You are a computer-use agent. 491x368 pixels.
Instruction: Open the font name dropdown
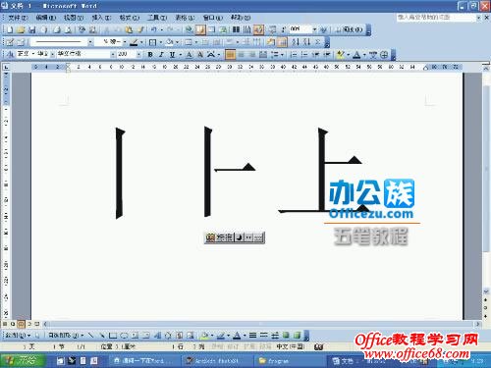pyautogui.click(x=113, y=54)
